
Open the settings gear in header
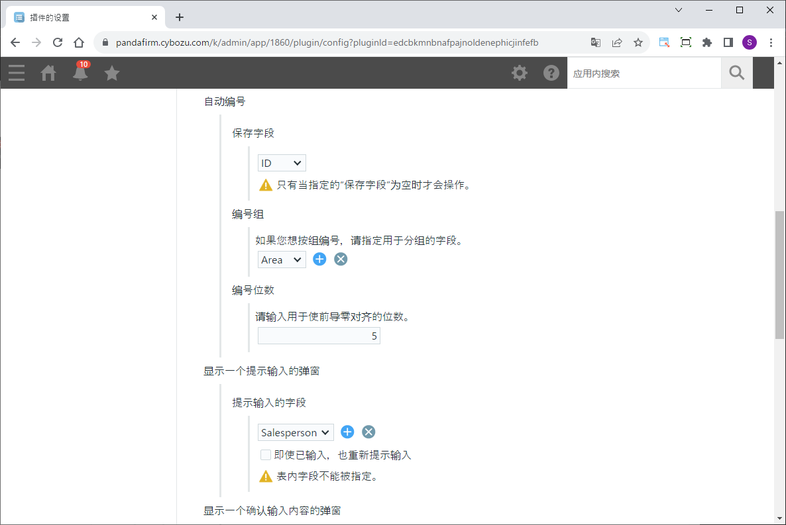click(x=520, y=73)
